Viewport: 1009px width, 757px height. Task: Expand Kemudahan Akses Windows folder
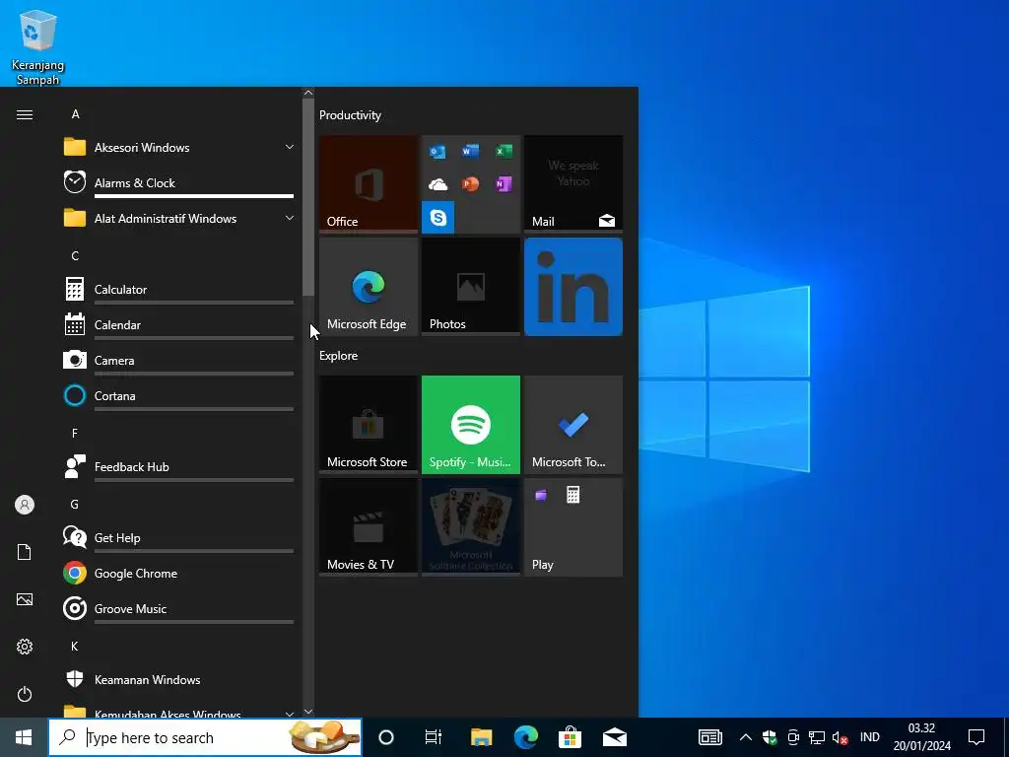click(178, 711)
